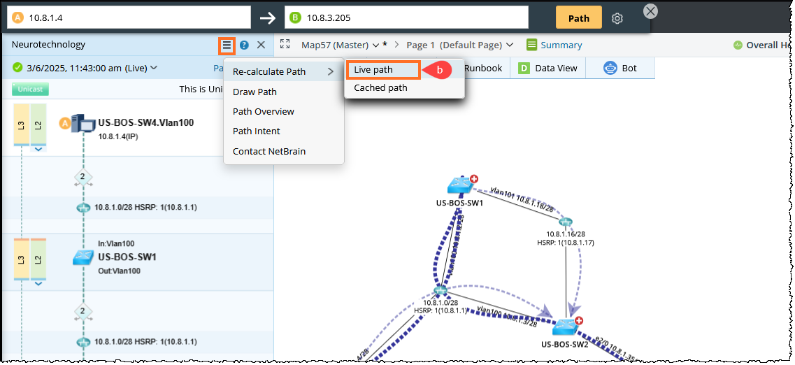The height and width of the screenshot is (365, 795).
Task: Open path settings gear icon
Action: coord(617,18)
